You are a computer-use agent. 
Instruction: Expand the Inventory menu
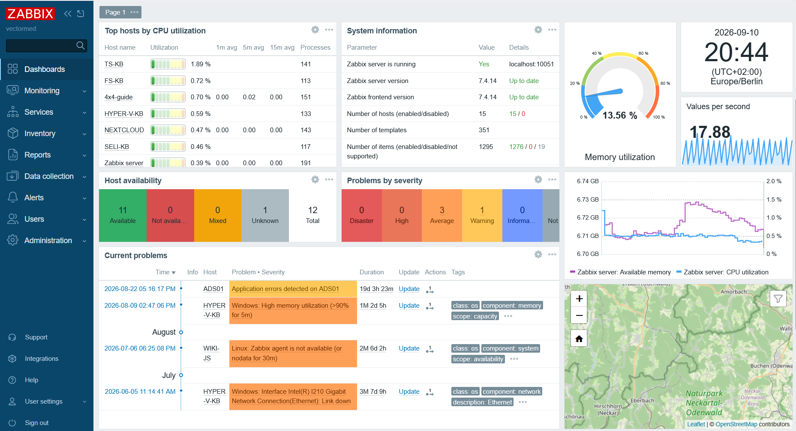point(47,134)
